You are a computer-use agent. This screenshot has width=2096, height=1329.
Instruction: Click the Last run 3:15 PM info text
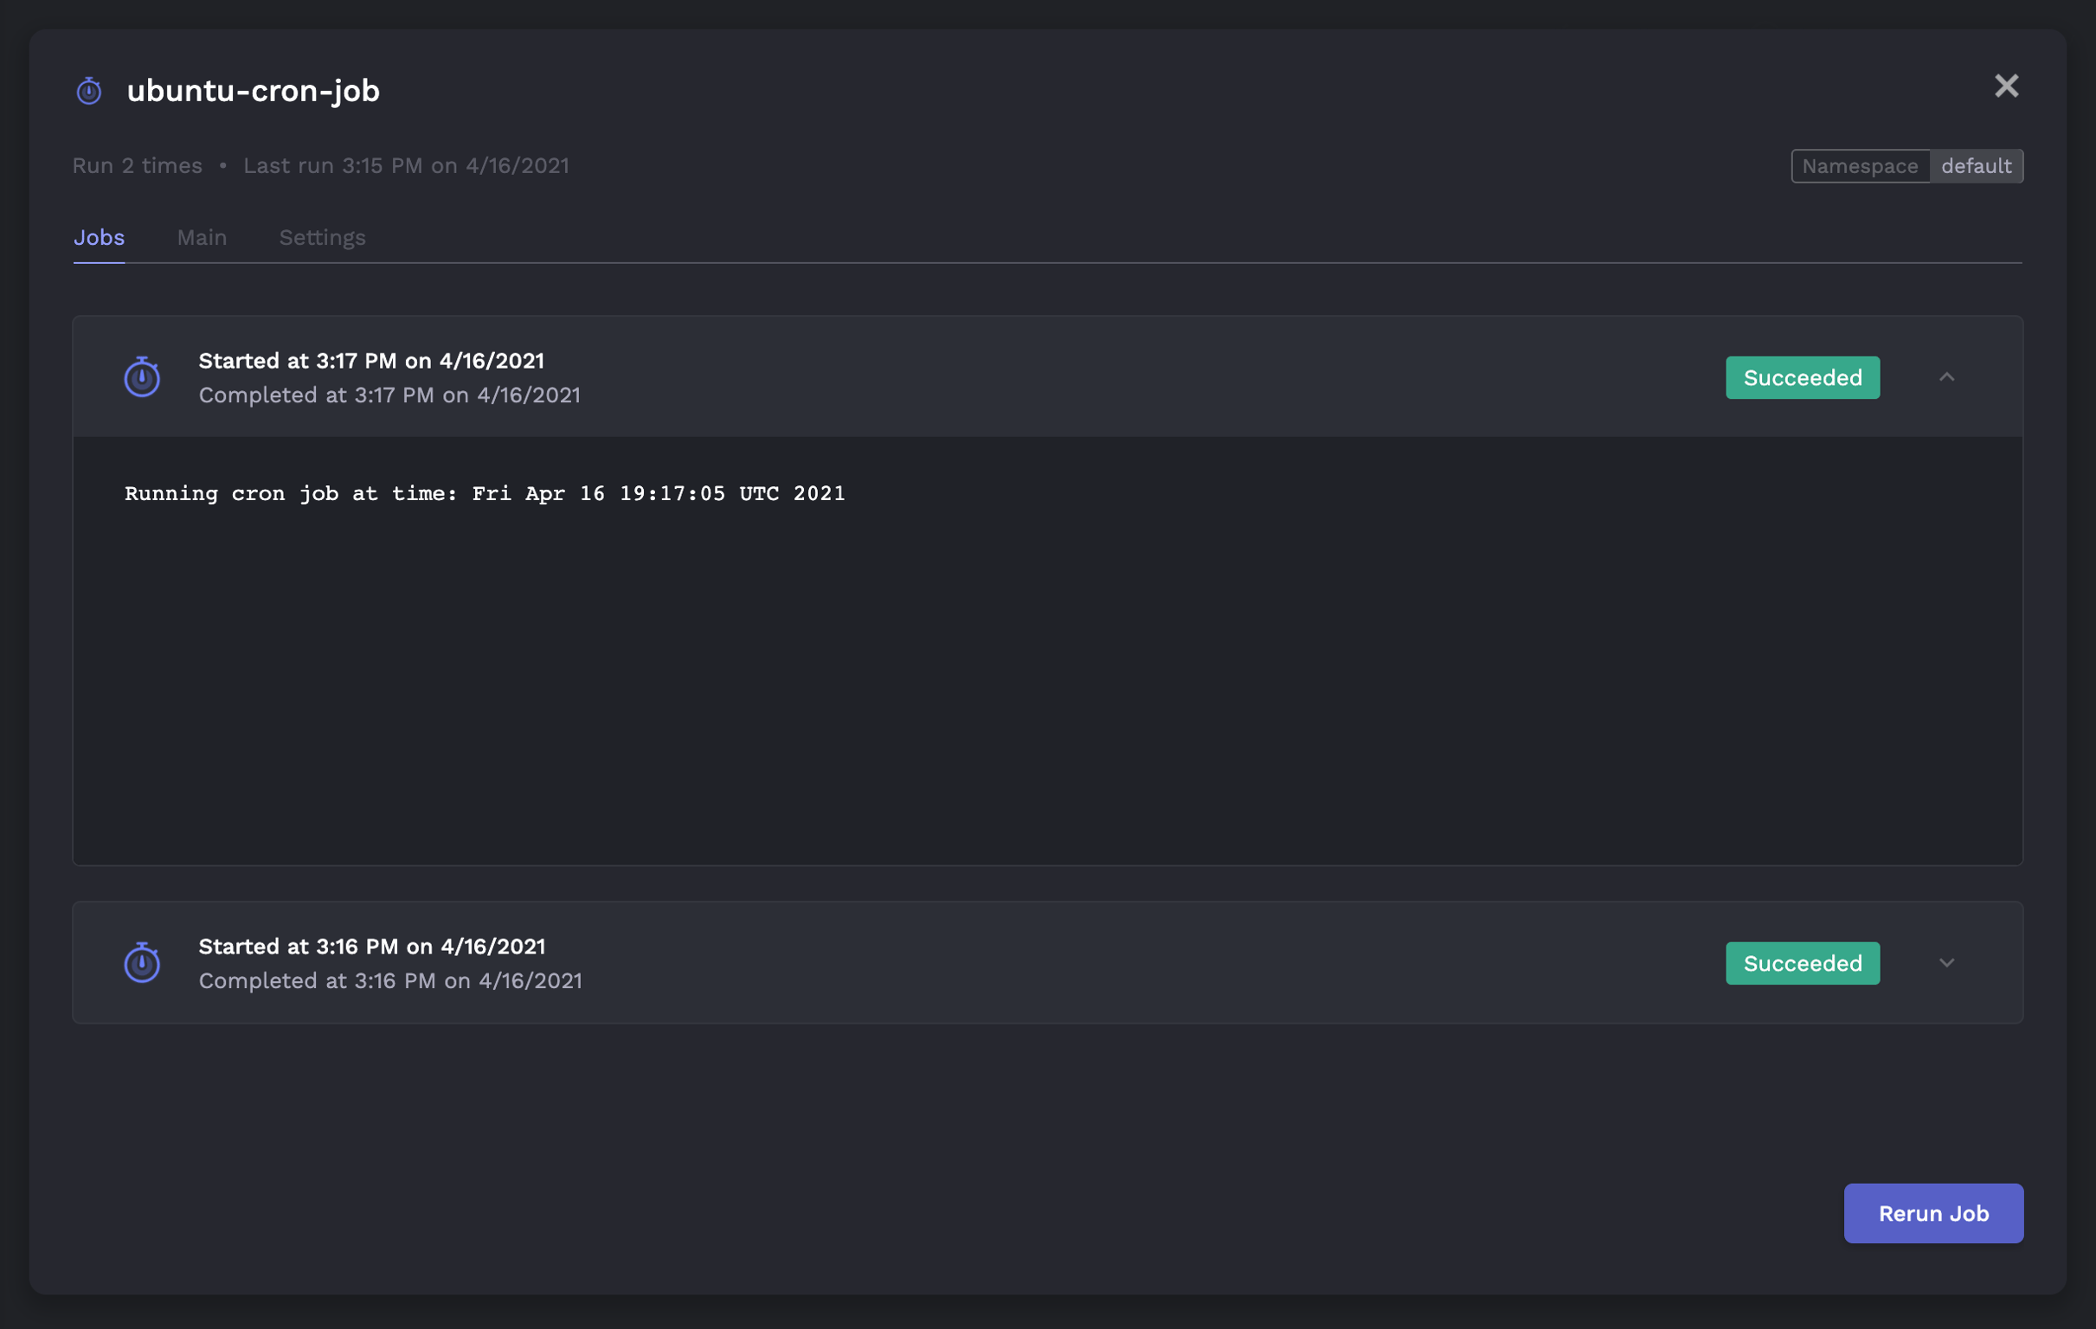(407, 165)
